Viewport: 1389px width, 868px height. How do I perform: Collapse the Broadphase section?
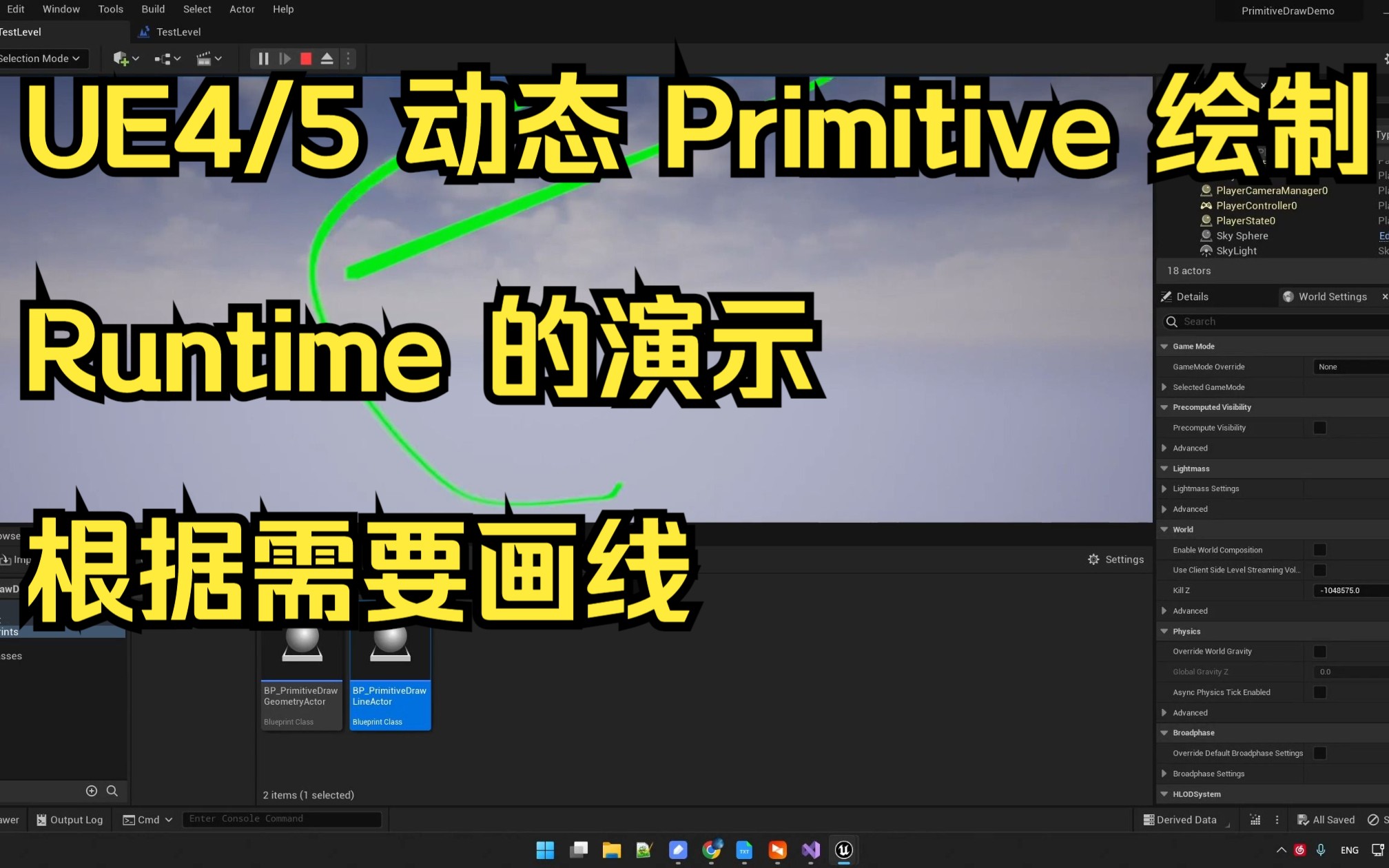[x=1164, y=733]
